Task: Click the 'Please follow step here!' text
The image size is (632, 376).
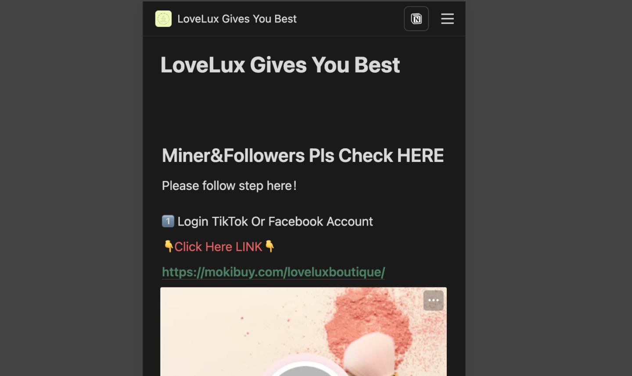Action: (229, 186)
